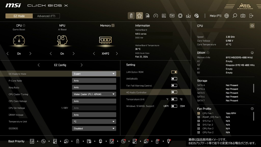Open the search magnifier

pos(235,16)
